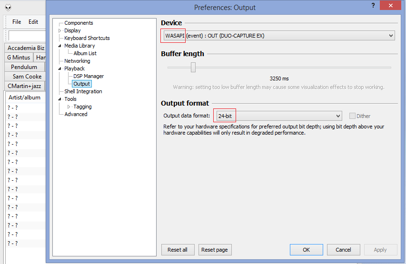Switch to the Pendulum playlist tab
This screenshot has width=406, height=264.
point(24,67)
